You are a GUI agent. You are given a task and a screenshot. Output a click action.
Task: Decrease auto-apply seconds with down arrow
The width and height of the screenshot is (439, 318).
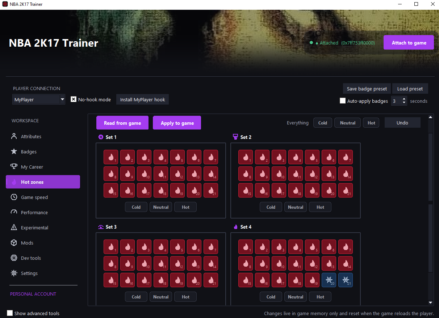pyautogui.click(x=404, y=103)
